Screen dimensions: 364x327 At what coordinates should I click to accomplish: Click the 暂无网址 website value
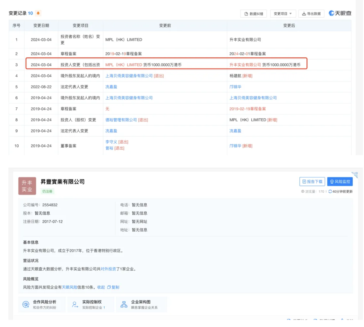140,221
